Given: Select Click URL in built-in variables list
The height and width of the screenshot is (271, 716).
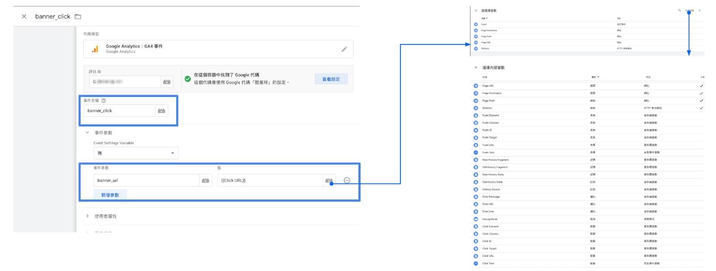Looking at the screenshot, I should coord(488,256).
